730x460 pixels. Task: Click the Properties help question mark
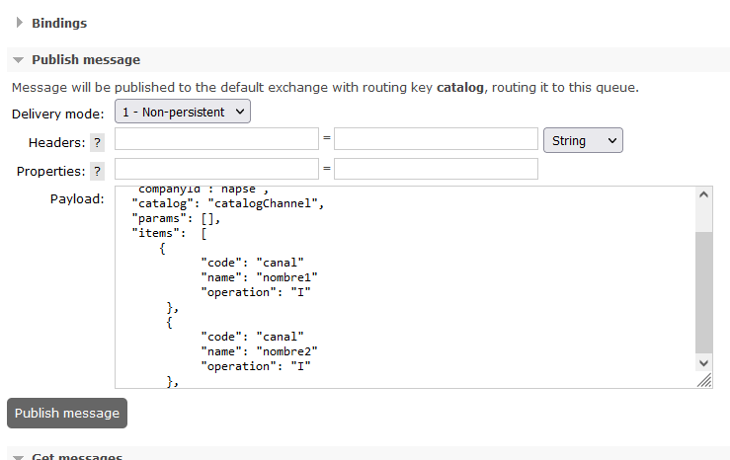tap(97, 172)
